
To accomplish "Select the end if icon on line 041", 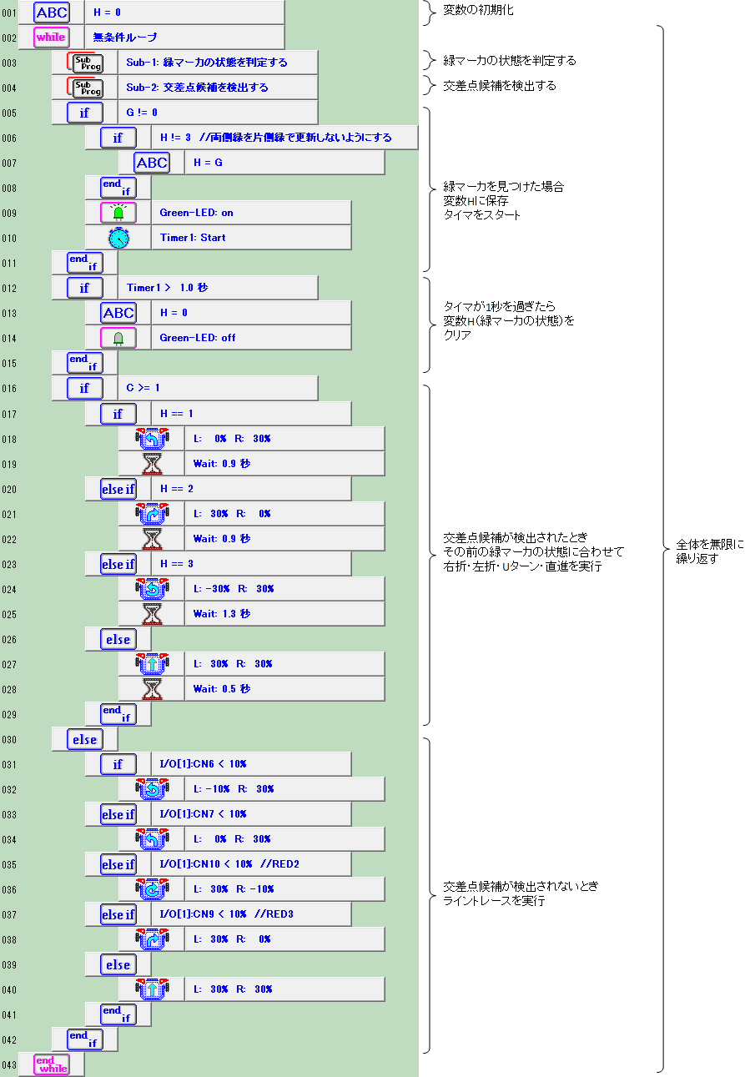I will (118, 1014).
